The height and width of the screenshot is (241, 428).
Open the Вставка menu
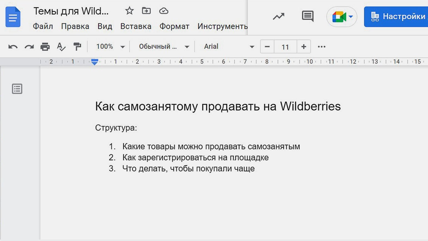136,26
